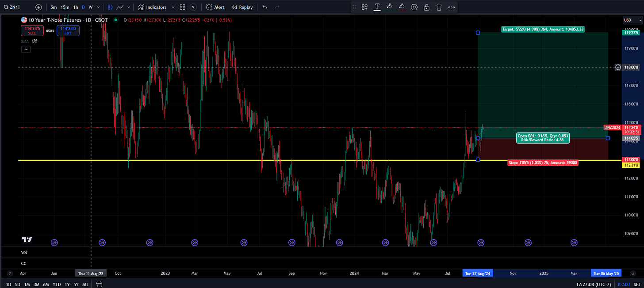Show All data range
The image size is (644, 288).
coord(85,284)
